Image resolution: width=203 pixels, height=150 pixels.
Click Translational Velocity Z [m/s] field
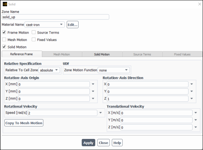tap(156, 127)
